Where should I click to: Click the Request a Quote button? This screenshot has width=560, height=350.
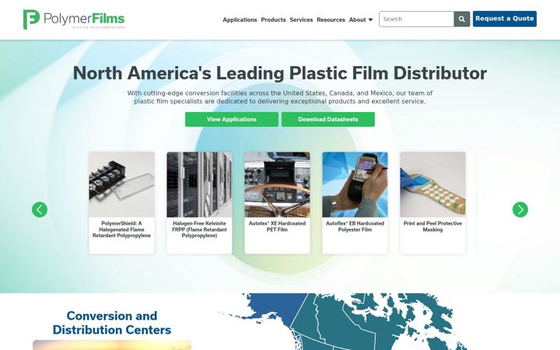point(504,19)
